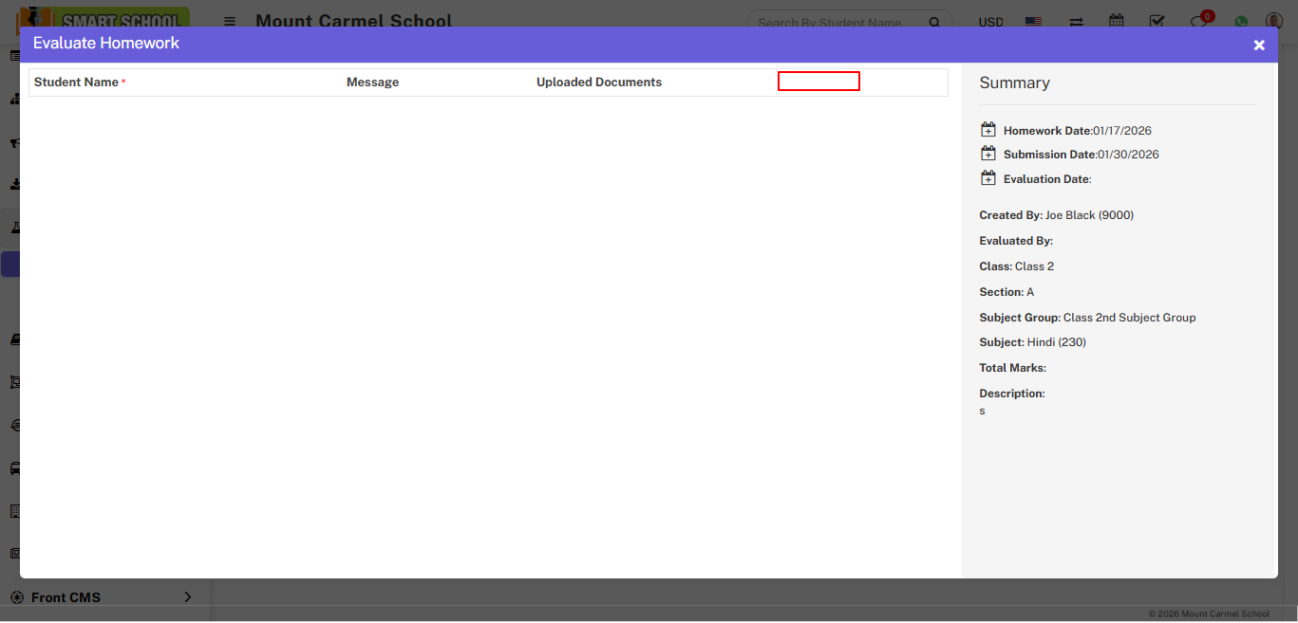Image resolution: width=1298 pixels, height=623 pixels.
Task: Click the Search By Student Name field
Action: point(836,22)
